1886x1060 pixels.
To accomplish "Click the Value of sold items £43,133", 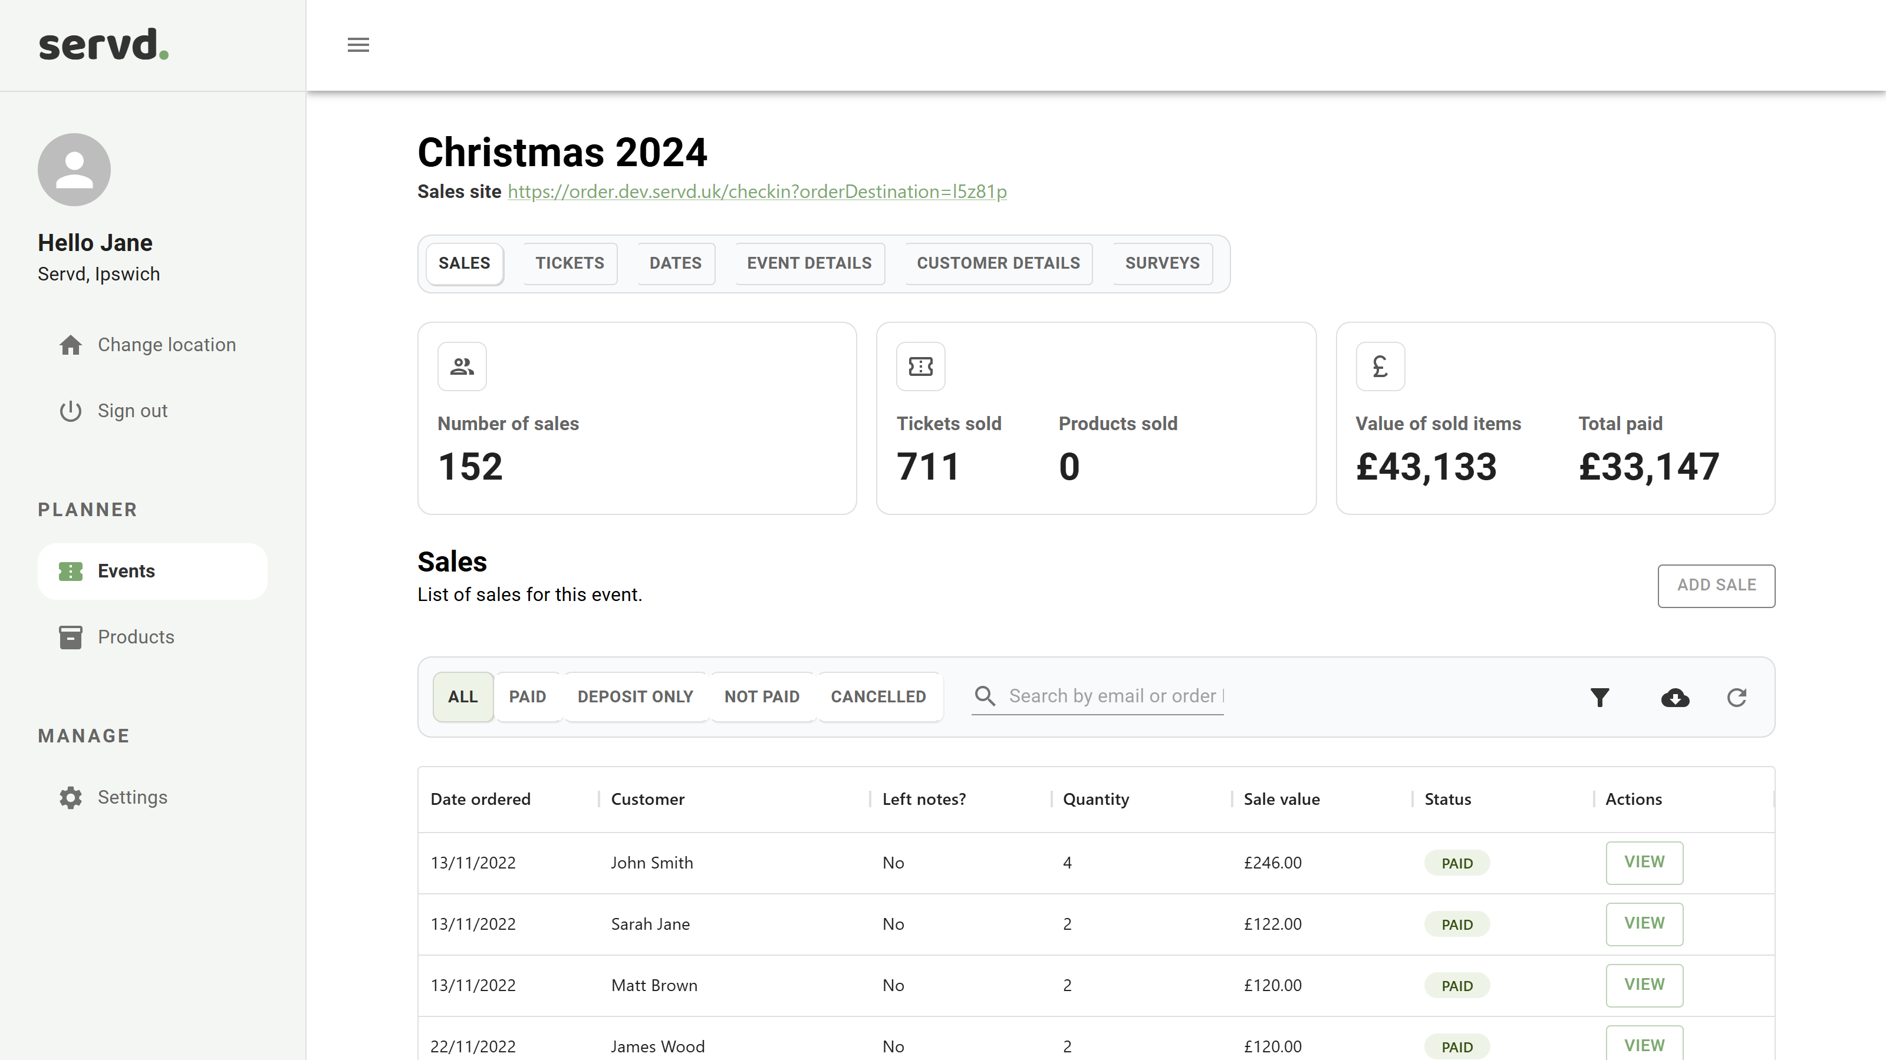I will pos(1426,467).
